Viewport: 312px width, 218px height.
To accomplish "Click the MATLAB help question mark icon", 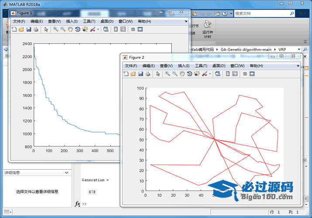I will click(225, 14).
